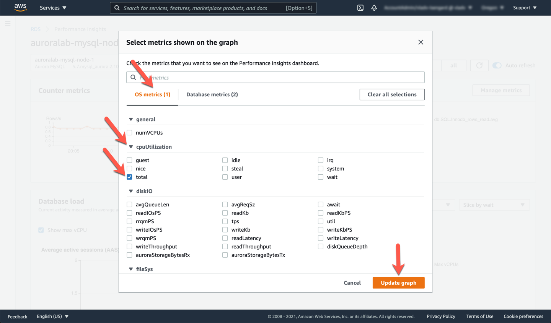Enable the numVCPUs checkbox

(129, 133)
